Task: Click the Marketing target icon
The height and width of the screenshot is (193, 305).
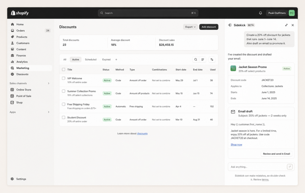Action: [13, 68]
